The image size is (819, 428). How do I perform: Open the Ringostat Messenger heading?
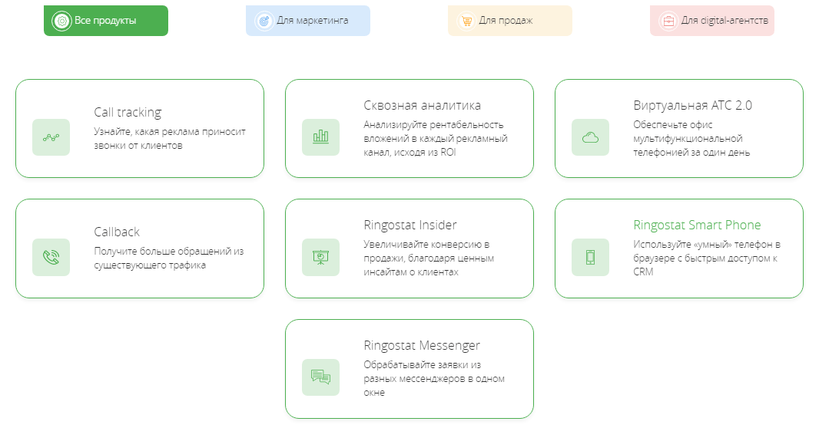tap(422, 345)
